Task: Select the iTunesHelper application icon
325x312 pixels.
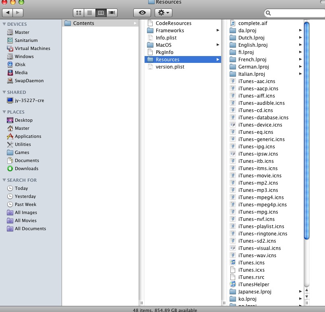Action: [233, 284]
